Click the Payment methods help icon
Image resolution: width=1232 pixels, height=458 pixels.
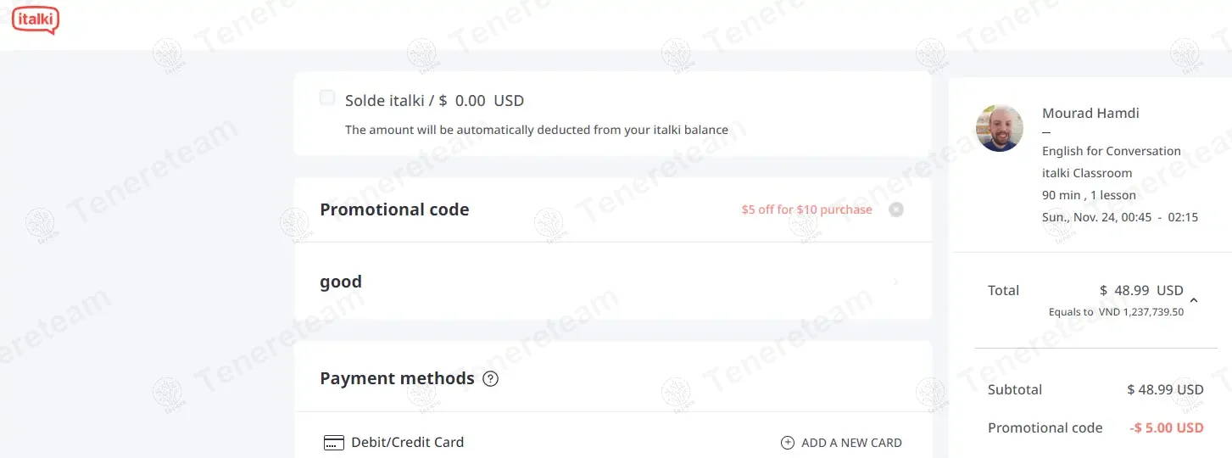(490, 379)
